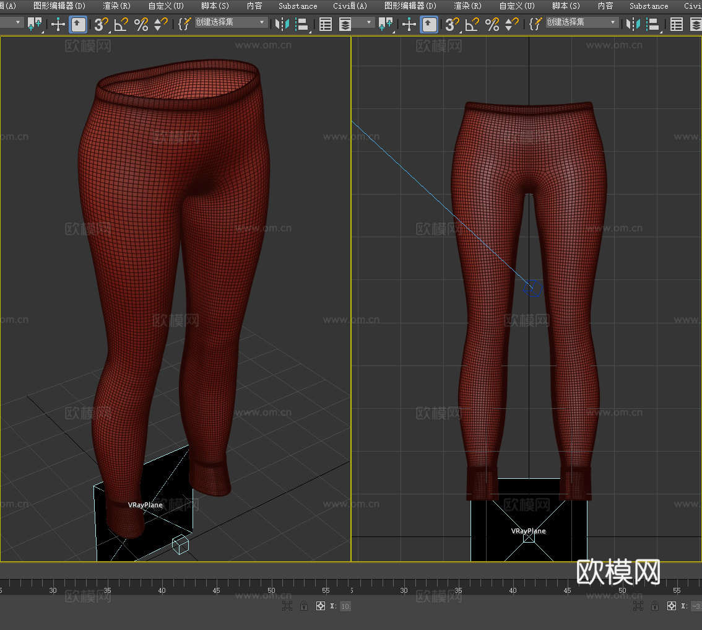Toggle Scene Explorer icon in left screenshot
This screenshot has width=702, height=630.
326,24
